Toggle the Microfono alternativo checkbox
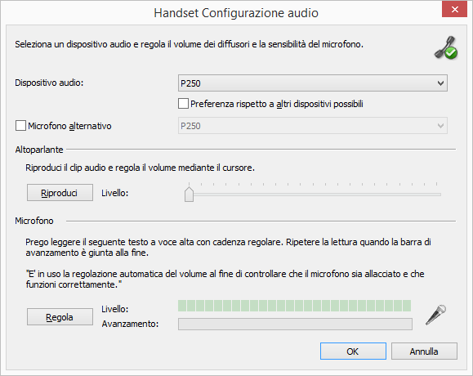The width and height of the screenshot is (473, 376). [20, 126]
